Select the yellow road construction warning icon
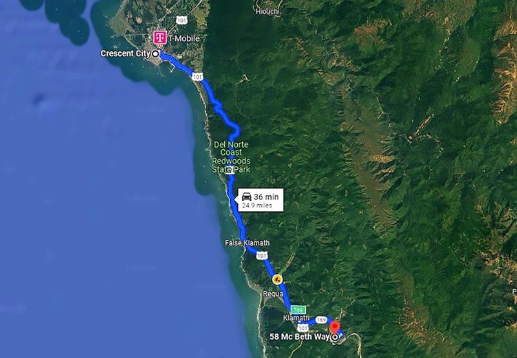Screen dimensions: 517x358 pos(277,280)
